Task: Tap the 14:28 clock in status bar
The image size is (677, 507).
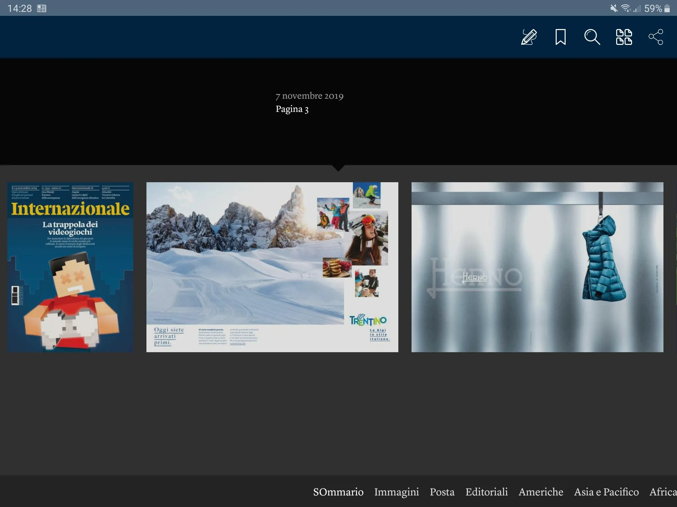Action: 20,8
